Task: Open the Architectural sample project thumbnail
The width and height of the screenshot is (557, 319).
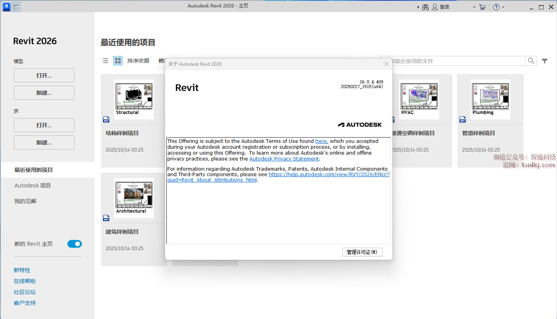Action: coord(134,198)
